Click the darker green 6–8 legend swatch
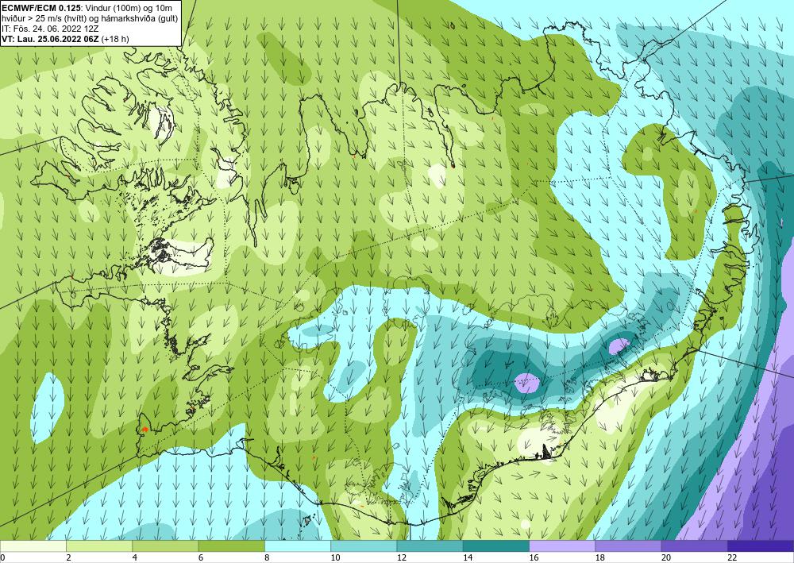This screenshot has width=794, height=563. (231, 546)
